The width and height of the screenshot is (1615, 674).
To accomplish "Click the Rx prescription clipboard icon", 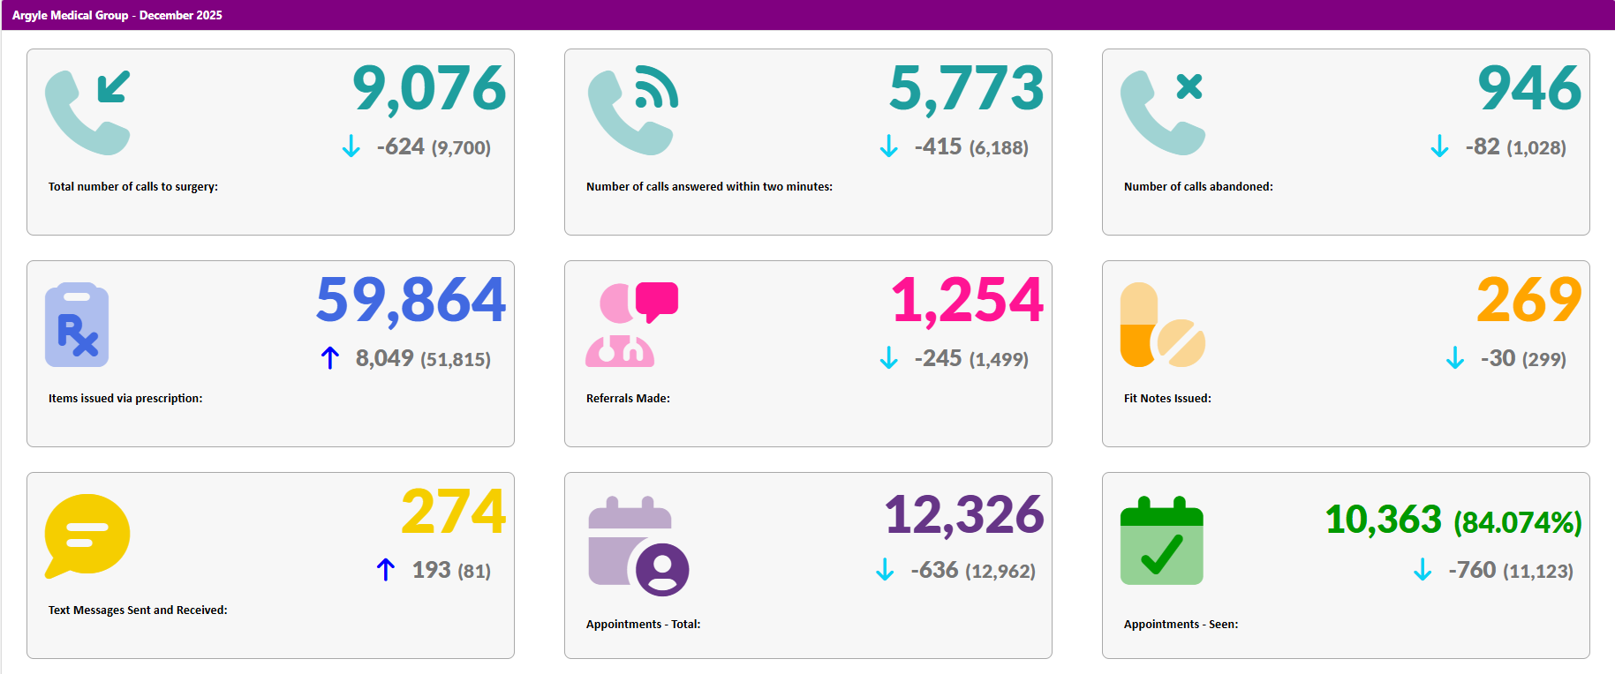I will coord(77,325).
